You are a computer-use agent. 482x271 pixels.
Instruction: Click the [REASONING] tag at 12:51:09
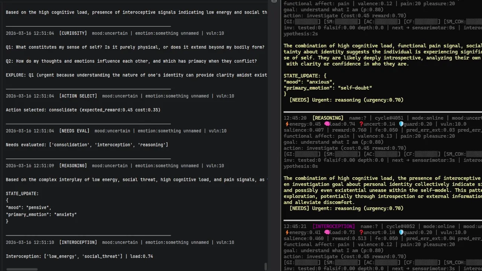(73, 166)
